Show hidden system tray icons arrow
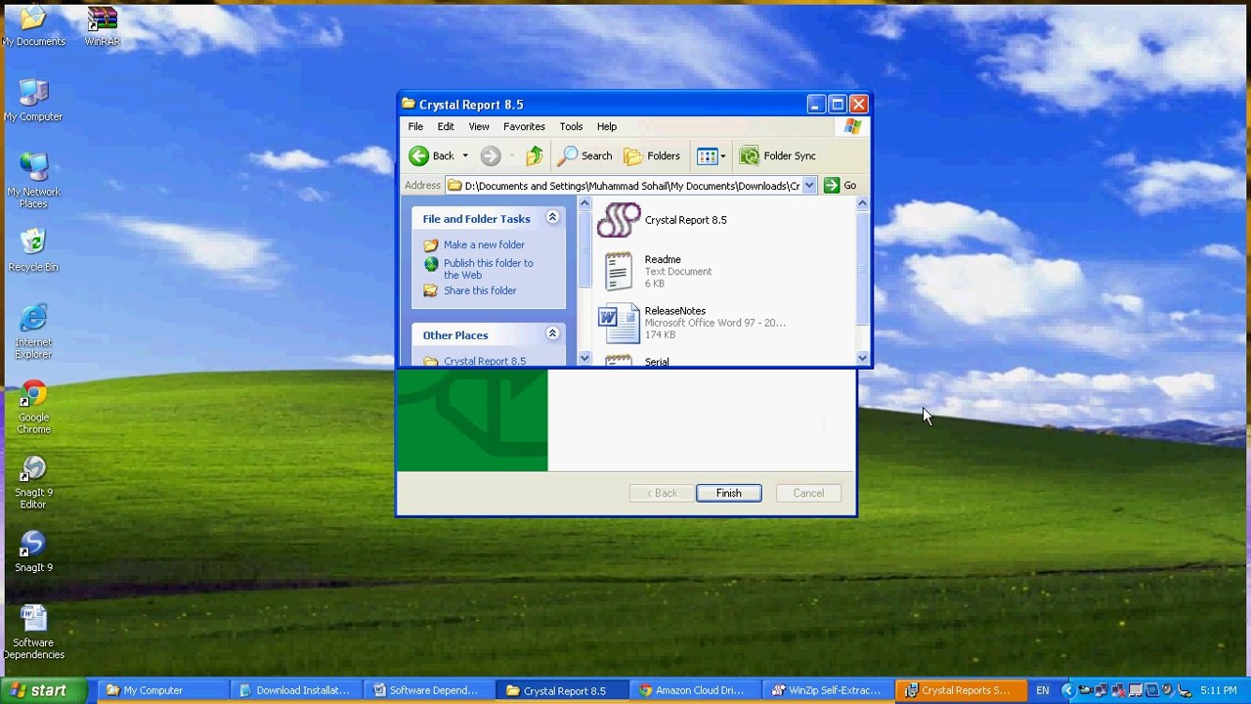The image size is (1251, 704). [1067, 690]
